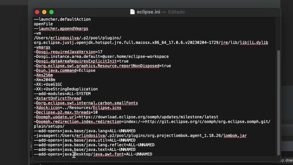Click the '--launcher.appendVmargs' line

61,28
